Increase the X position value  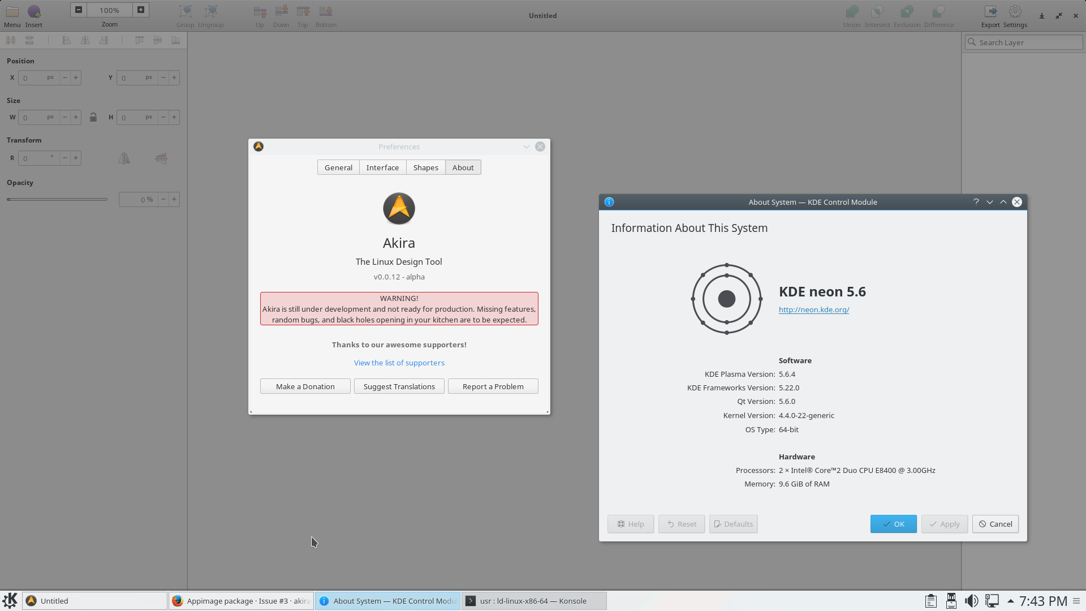[x=76, y=78]
